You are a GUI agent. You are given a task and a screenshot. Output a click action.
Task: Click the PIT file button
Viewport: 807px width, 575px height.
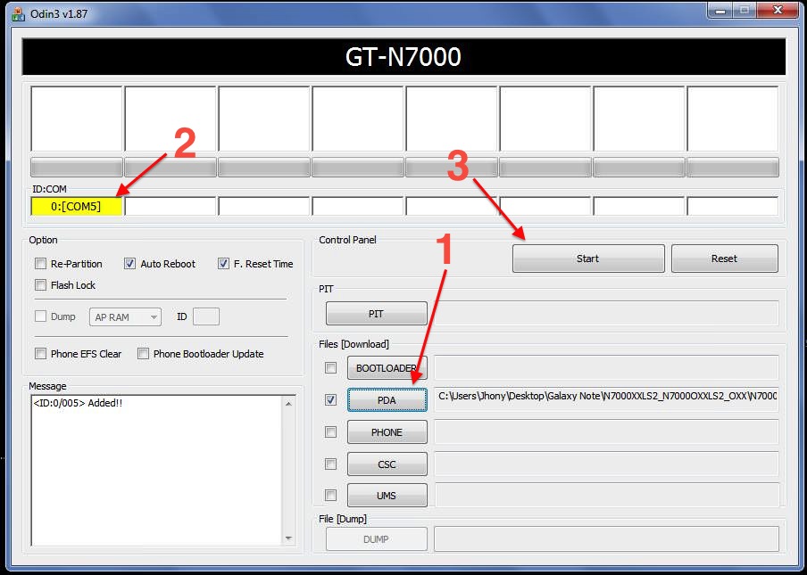376,314
